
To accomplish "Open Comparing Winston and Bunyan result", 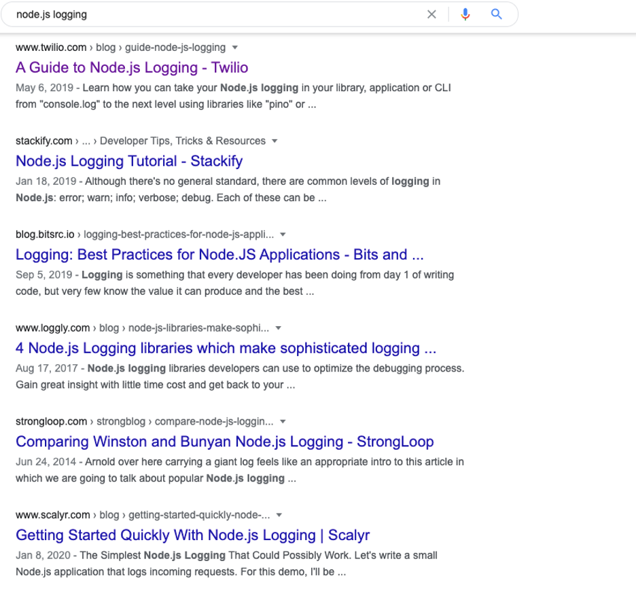I will tap(225, 442).
